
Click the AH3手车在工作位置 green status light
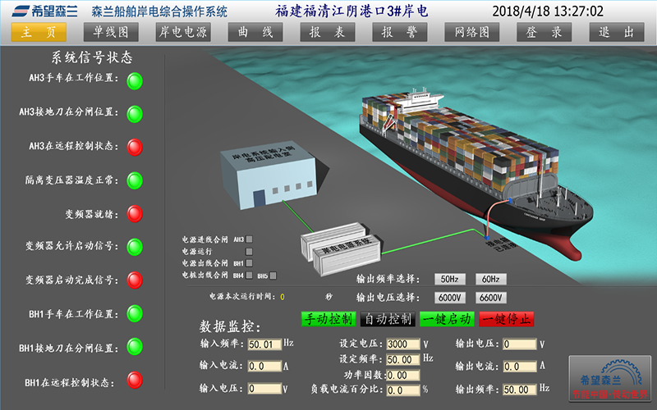click(x=135, y=80)
